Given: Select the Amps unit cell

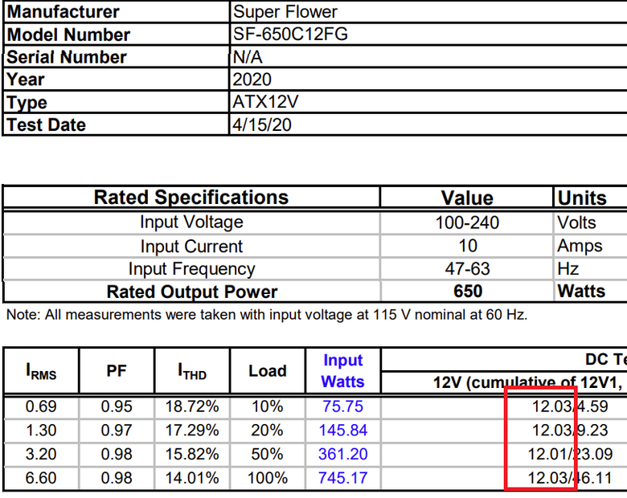Looking at the screenshot, I should 580,247.
